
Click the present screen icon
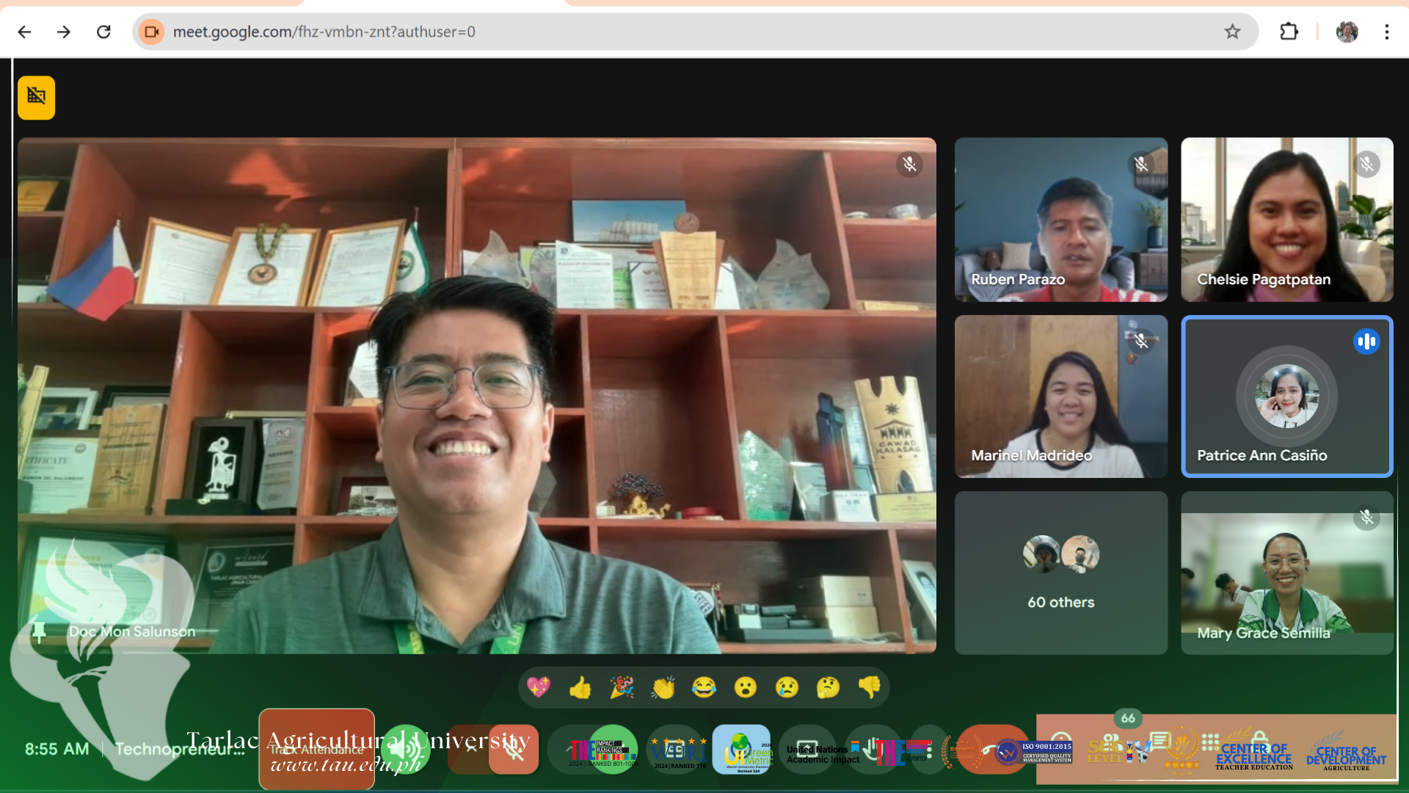(807, 750)
